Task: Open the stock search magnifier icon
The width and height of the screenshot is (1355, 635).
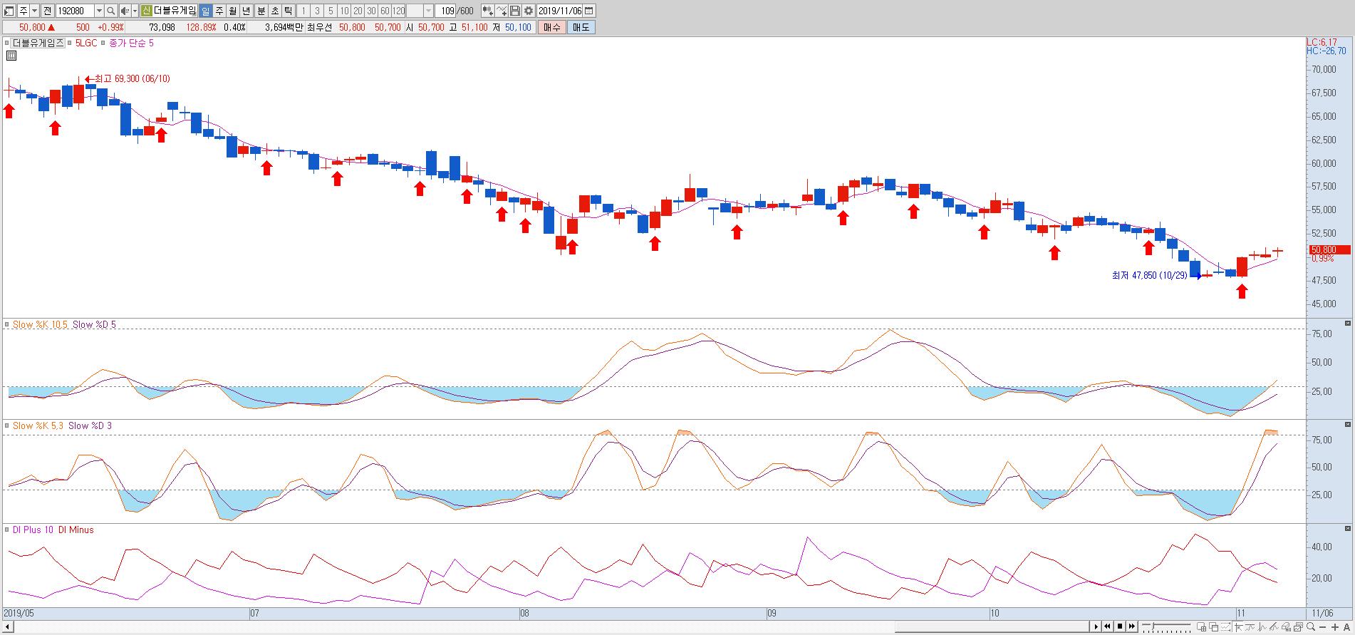Action: point(110,11)
